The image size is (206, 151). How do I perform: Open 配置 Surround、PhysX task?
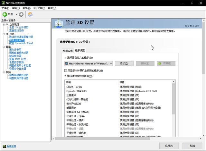point(21,43)
